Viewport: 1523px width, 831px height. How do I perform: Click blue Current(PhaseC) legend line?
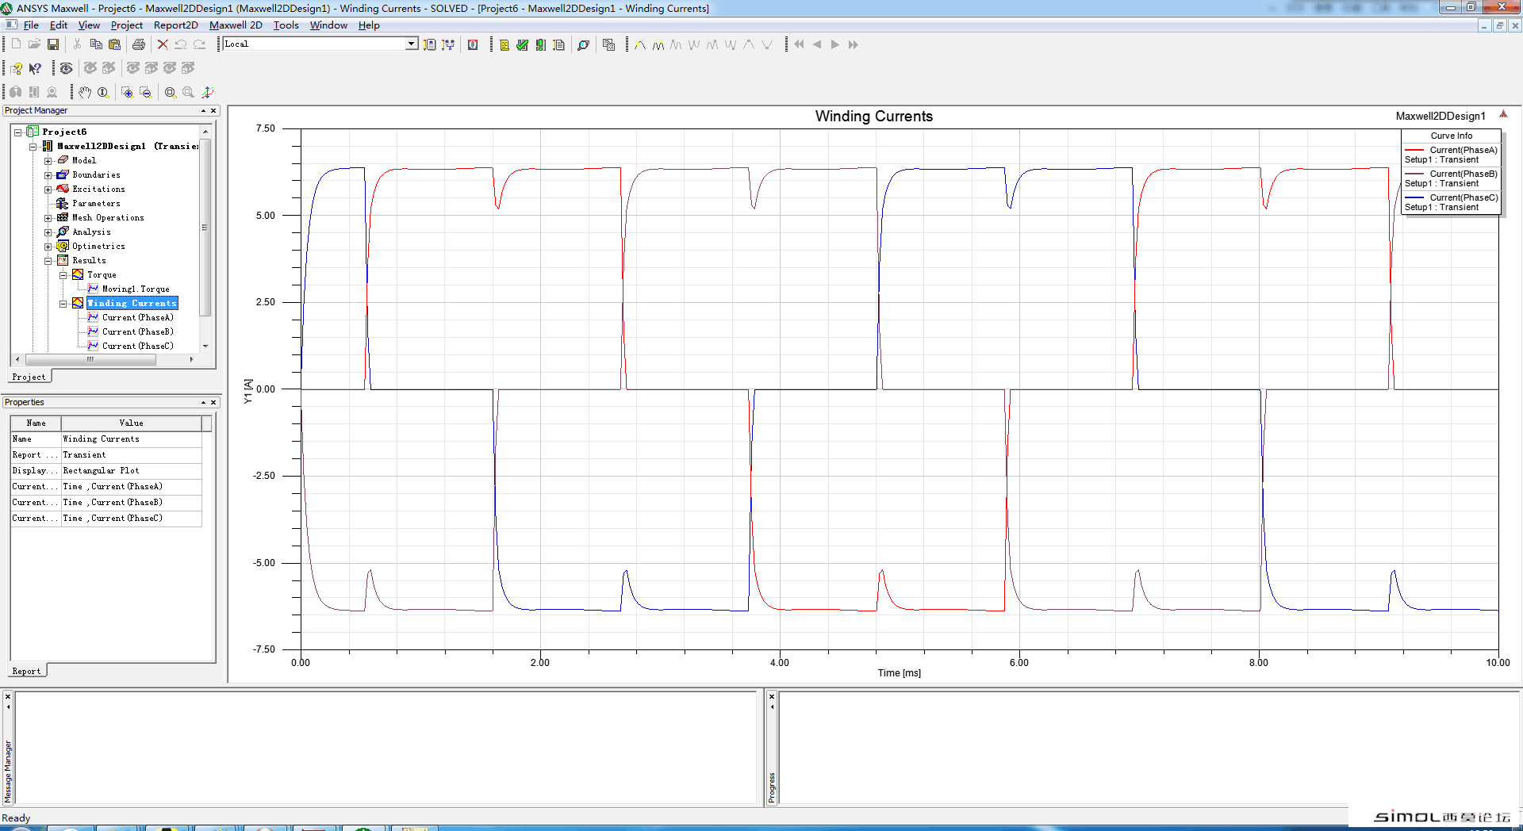pos(1414,197)
